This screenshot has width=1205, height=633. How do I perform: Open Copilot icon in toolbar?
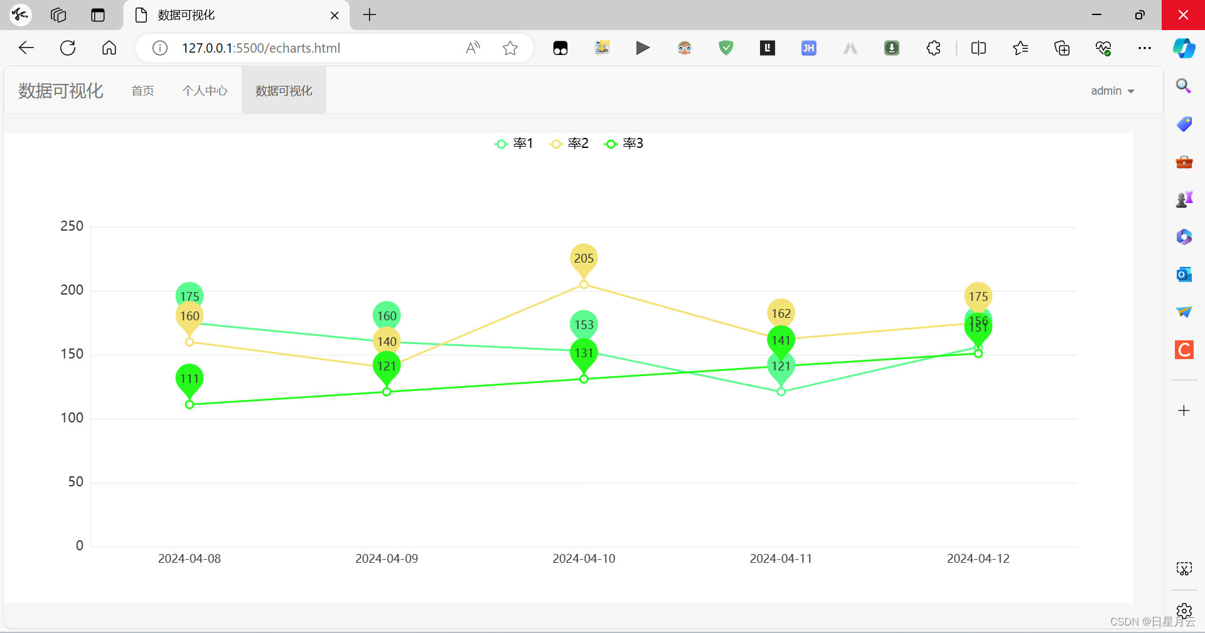(x=1184, y=48)
